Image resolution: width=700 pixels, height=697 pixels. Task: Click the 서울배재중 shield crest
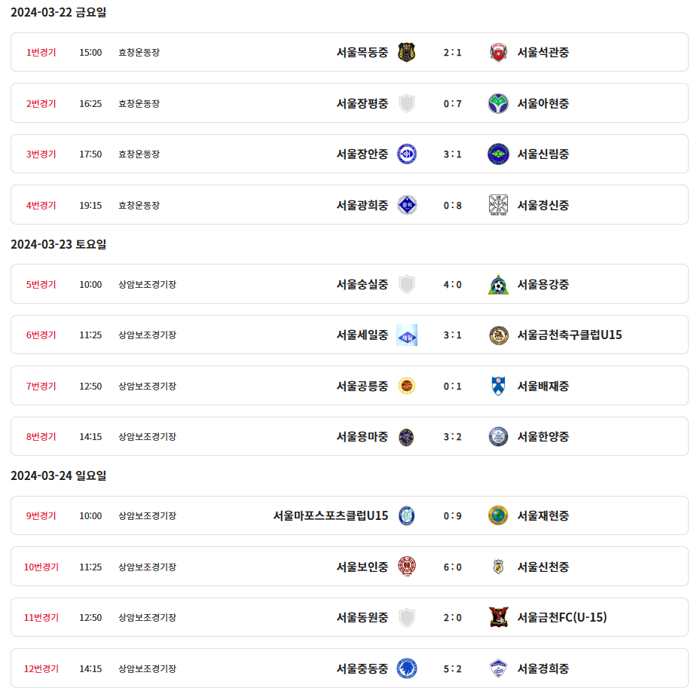click(498, 386)
